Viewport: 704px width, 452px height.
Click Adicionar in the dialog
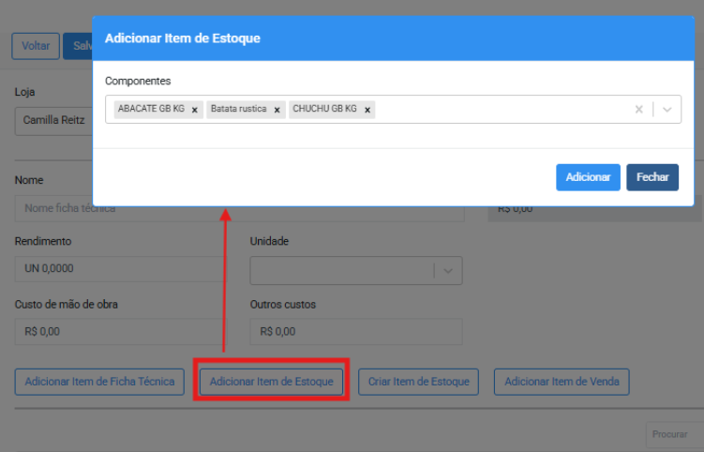tap(588, 177)
